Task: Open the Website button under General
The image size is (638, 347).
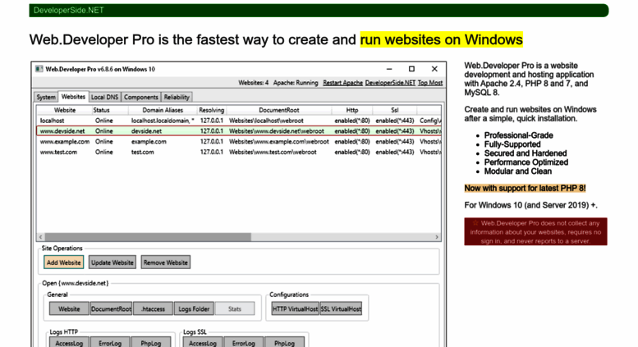Action: pos(69,308)
